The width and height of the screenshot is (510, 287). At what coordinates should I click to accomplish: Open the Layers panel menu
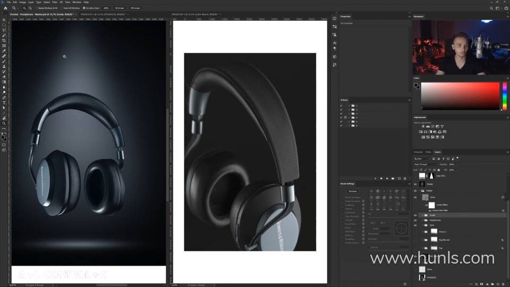click(x=507, y=152)
